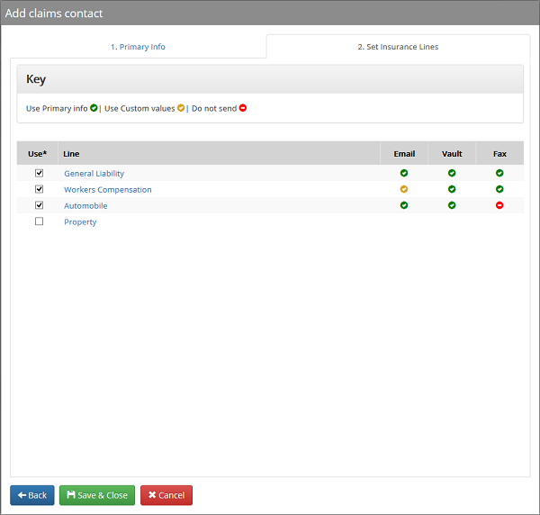Click General Liability vault status icon
The height and width of the screenshot is (515, 540).
(x=452, y=173)
